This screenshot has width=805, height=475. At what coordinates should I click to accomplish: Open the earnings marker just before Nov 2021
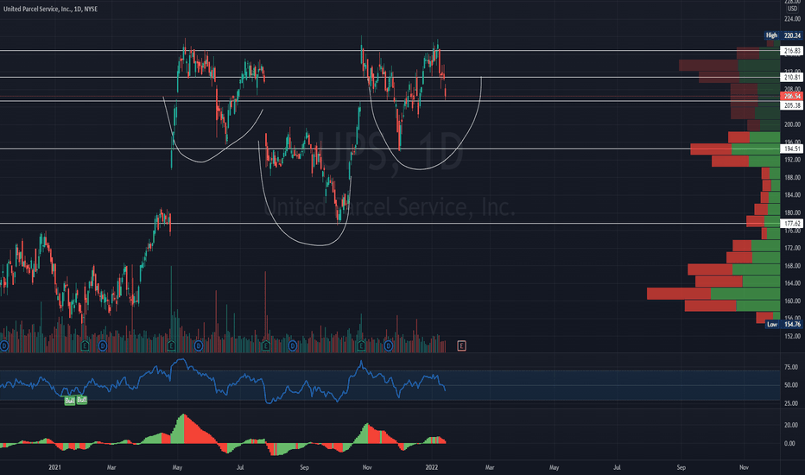pos(361,346)
